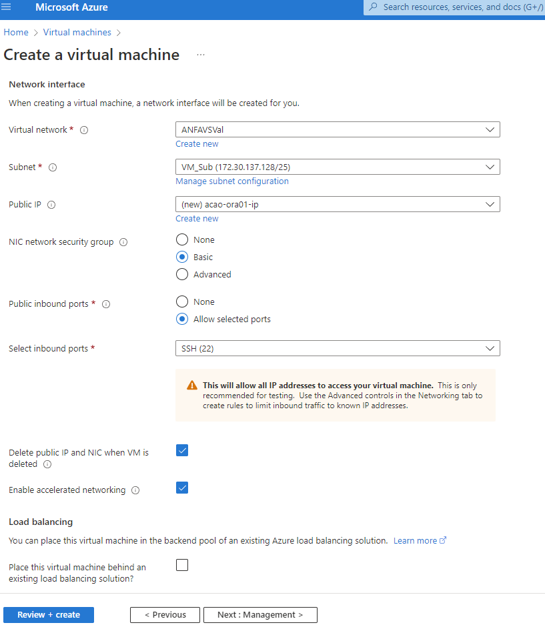Screen dimensions: 545x627
Task: Click NIC network security group info icon
Action: [123, 242]
